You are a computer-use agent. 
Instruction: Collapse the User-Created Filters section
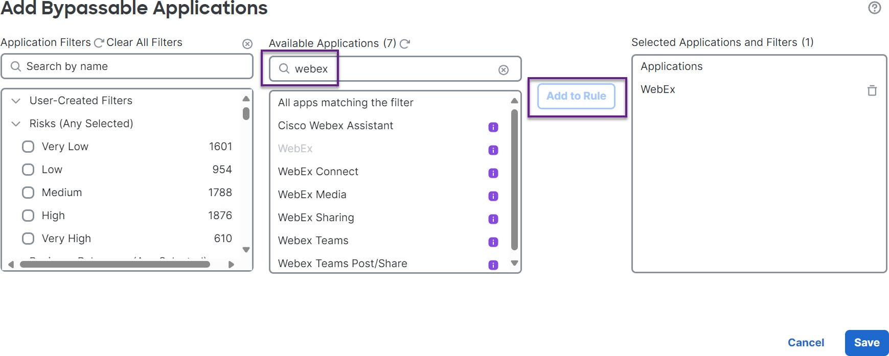[x=16, y=101]
